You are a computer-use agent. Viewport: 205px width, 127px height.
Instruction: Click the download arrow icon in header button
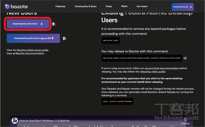tap(191, 7)
